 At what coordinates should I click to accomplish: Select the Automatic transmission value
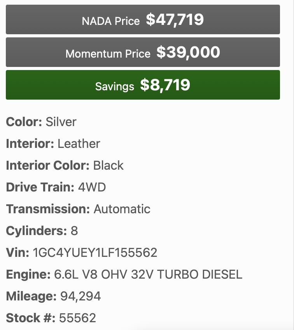122,209
